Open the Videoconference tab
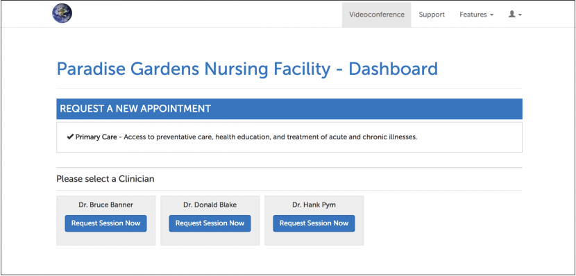 pos(377,15)
